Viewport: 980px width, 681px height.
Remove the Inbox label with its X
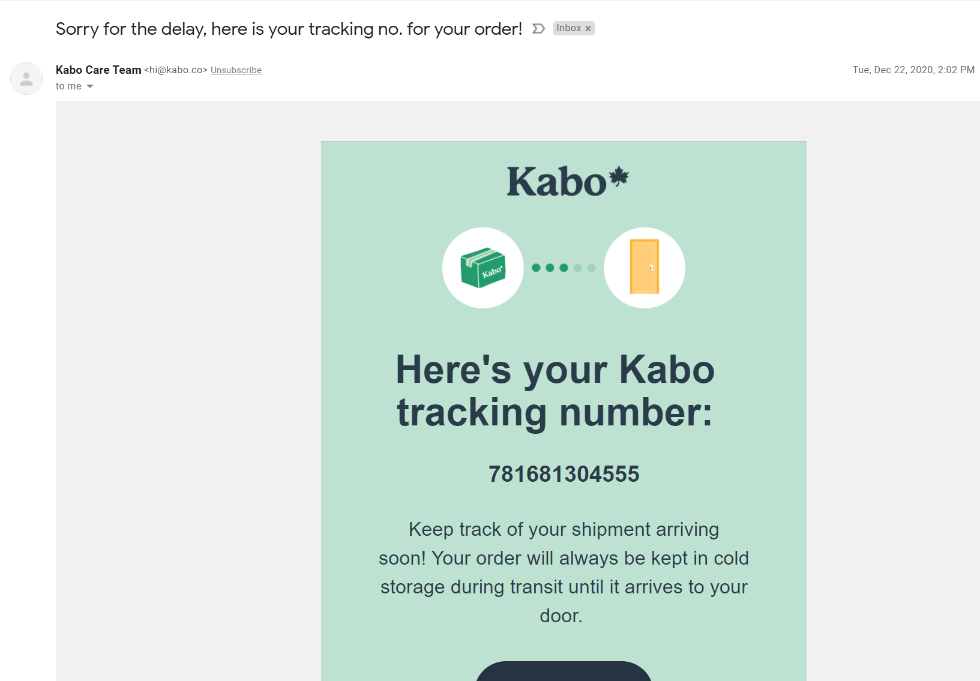(x=588, y=29)
